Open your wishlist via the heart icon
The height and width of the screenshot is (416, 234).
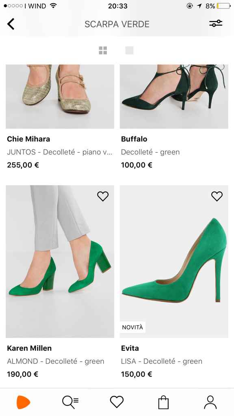coord(116,401)
